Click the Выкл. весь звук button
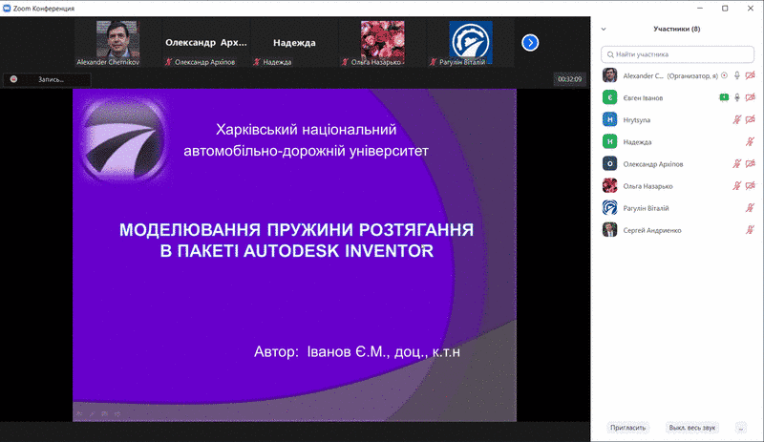Screen dimensions: 764x442 pos(691,428)
